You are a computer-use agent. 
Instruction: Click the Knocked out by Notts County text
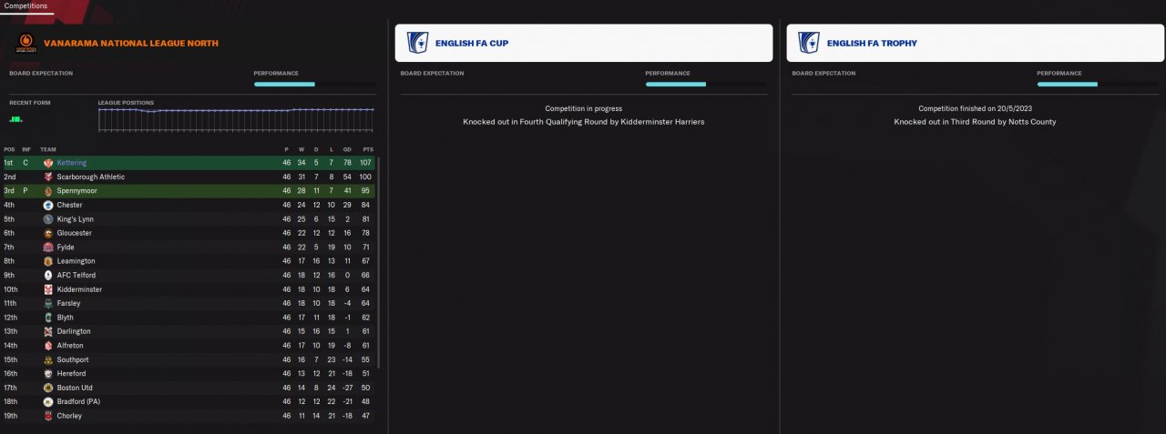(976, 121)
